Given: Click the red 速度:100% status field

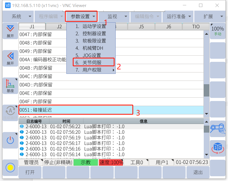Looking at the screenshot, I should 111,162.
